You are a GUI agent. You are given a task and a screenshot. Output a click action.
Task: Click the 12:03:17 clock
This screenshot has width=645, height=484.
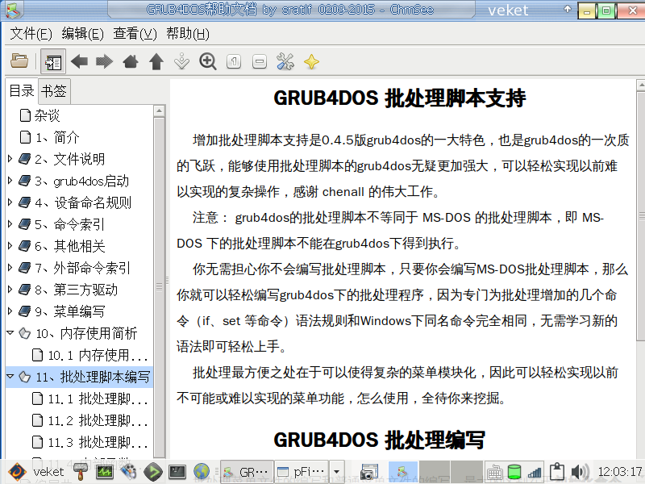[x=619, y=472]
